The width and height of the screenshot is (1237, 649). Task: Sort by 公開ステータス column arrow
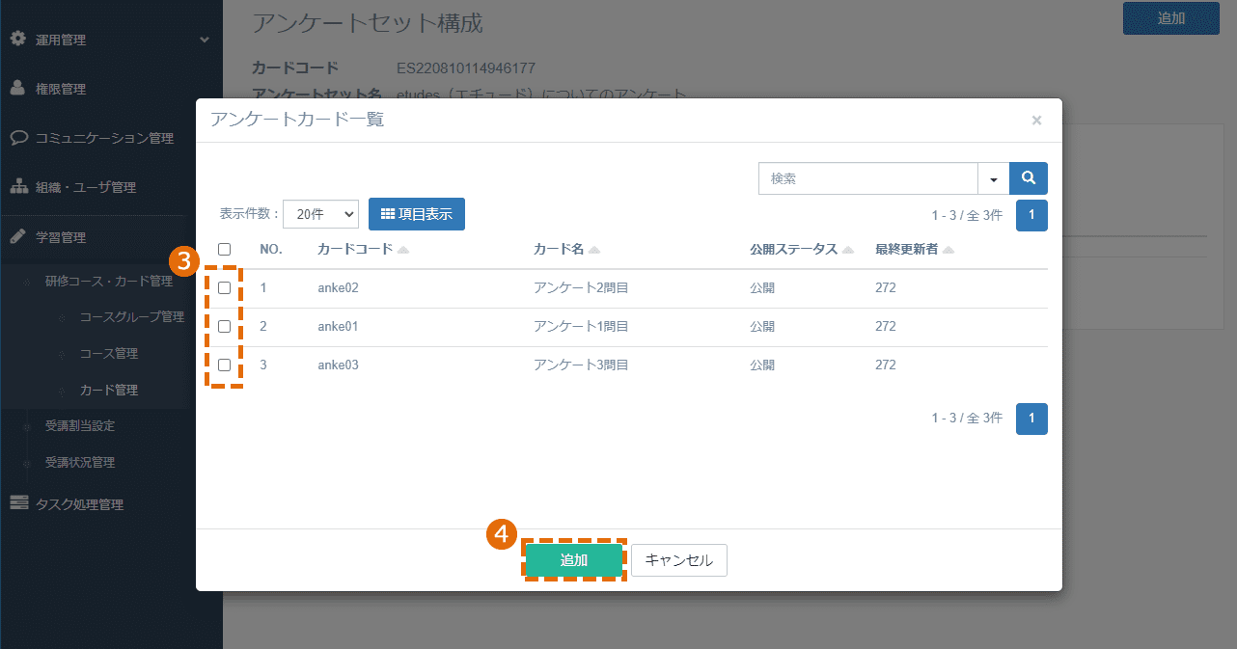click(x=848, y=250)
